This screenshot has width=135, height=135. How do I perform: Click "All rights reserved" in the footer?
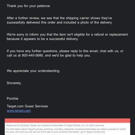coord(95,125)
